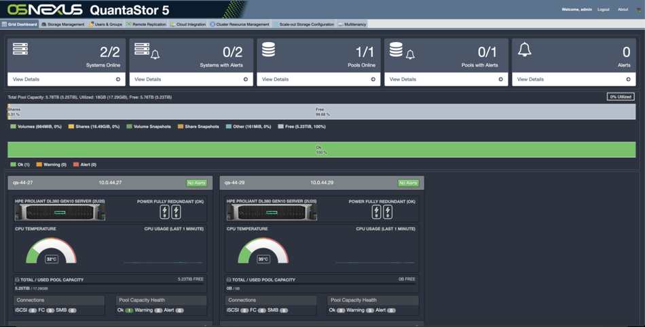Click the server image for qs-44-27

[60, 213]
